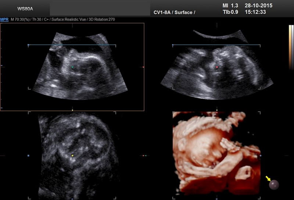Viewport: 294px width, 200px height.
Task: Select the green center marker in top-left plane
Action: tap(73, 67)
